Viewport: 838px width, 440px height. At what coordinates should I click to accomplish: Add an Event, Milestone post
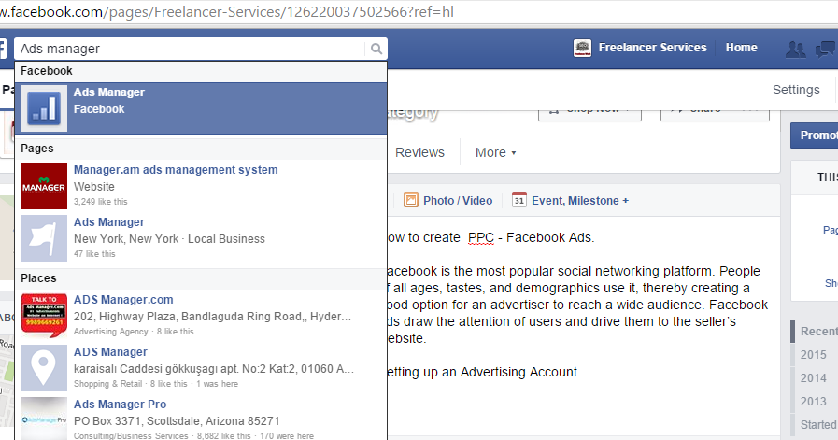point(570,200)
